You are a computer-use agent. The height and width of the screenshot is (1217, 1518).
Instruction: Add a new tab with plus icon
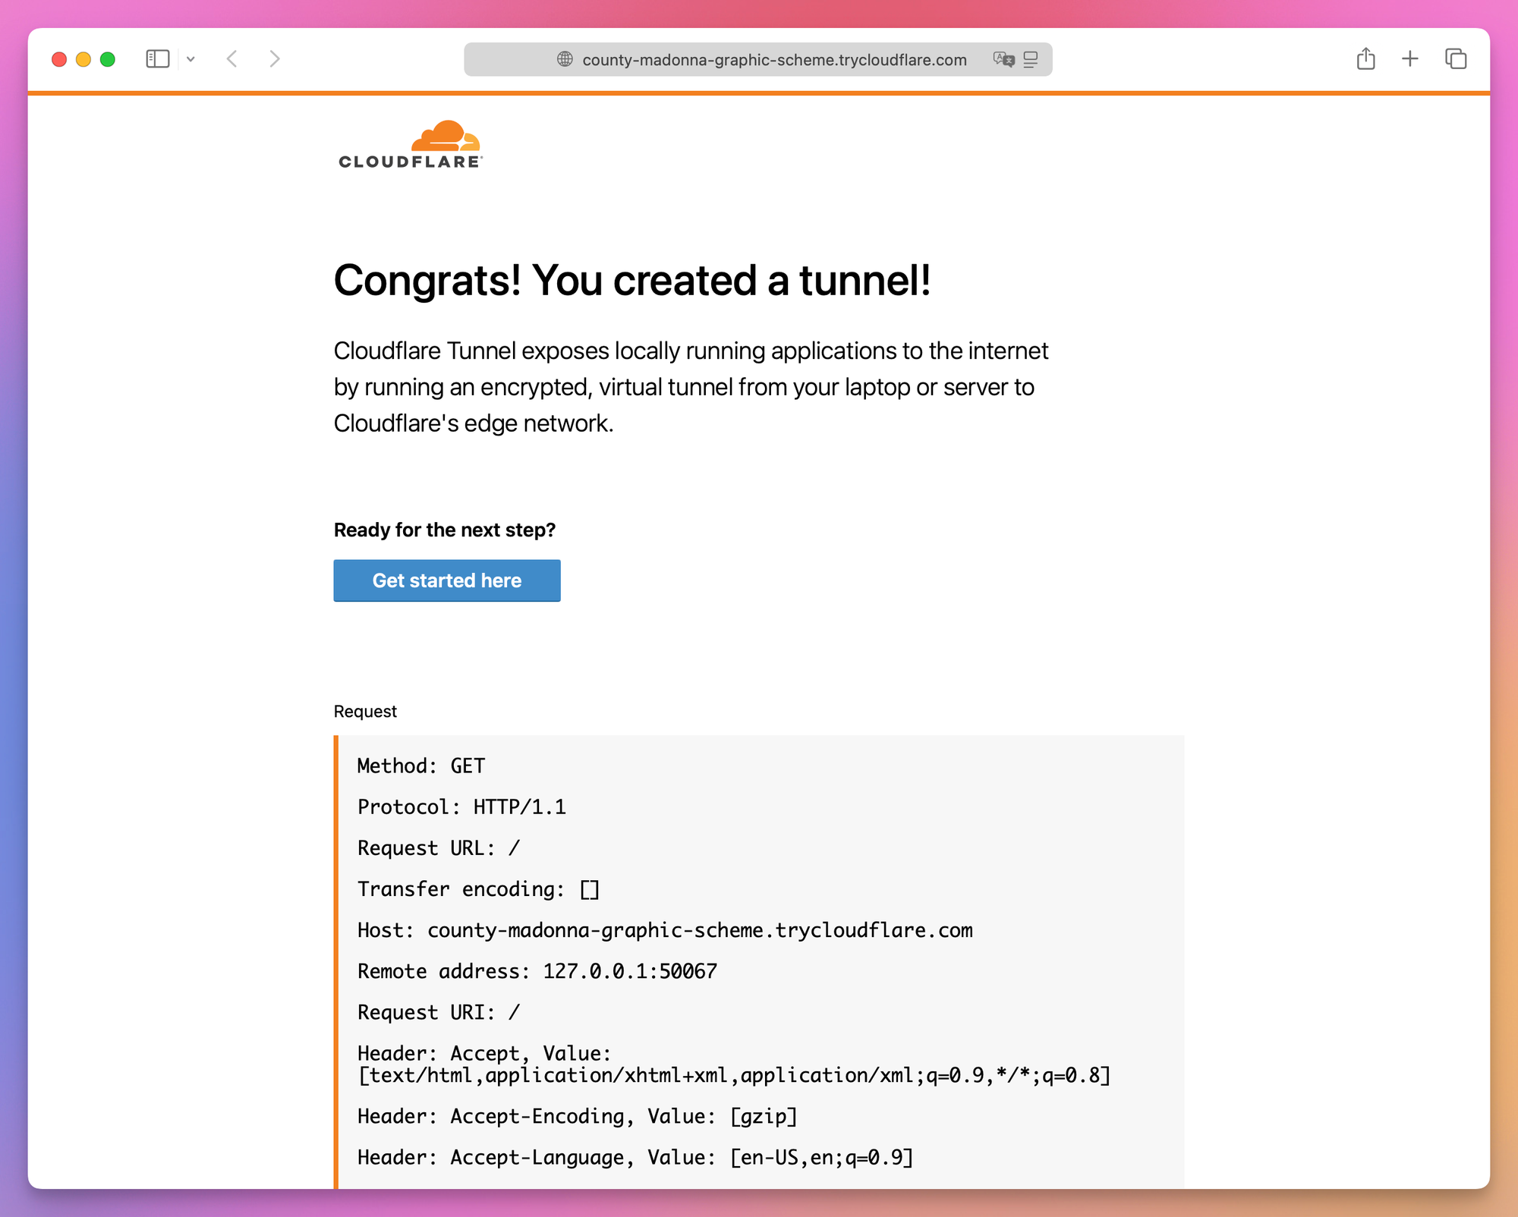(1409, 58)
